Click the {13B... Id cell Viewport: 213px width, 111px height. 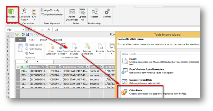[x=25, y=80]
